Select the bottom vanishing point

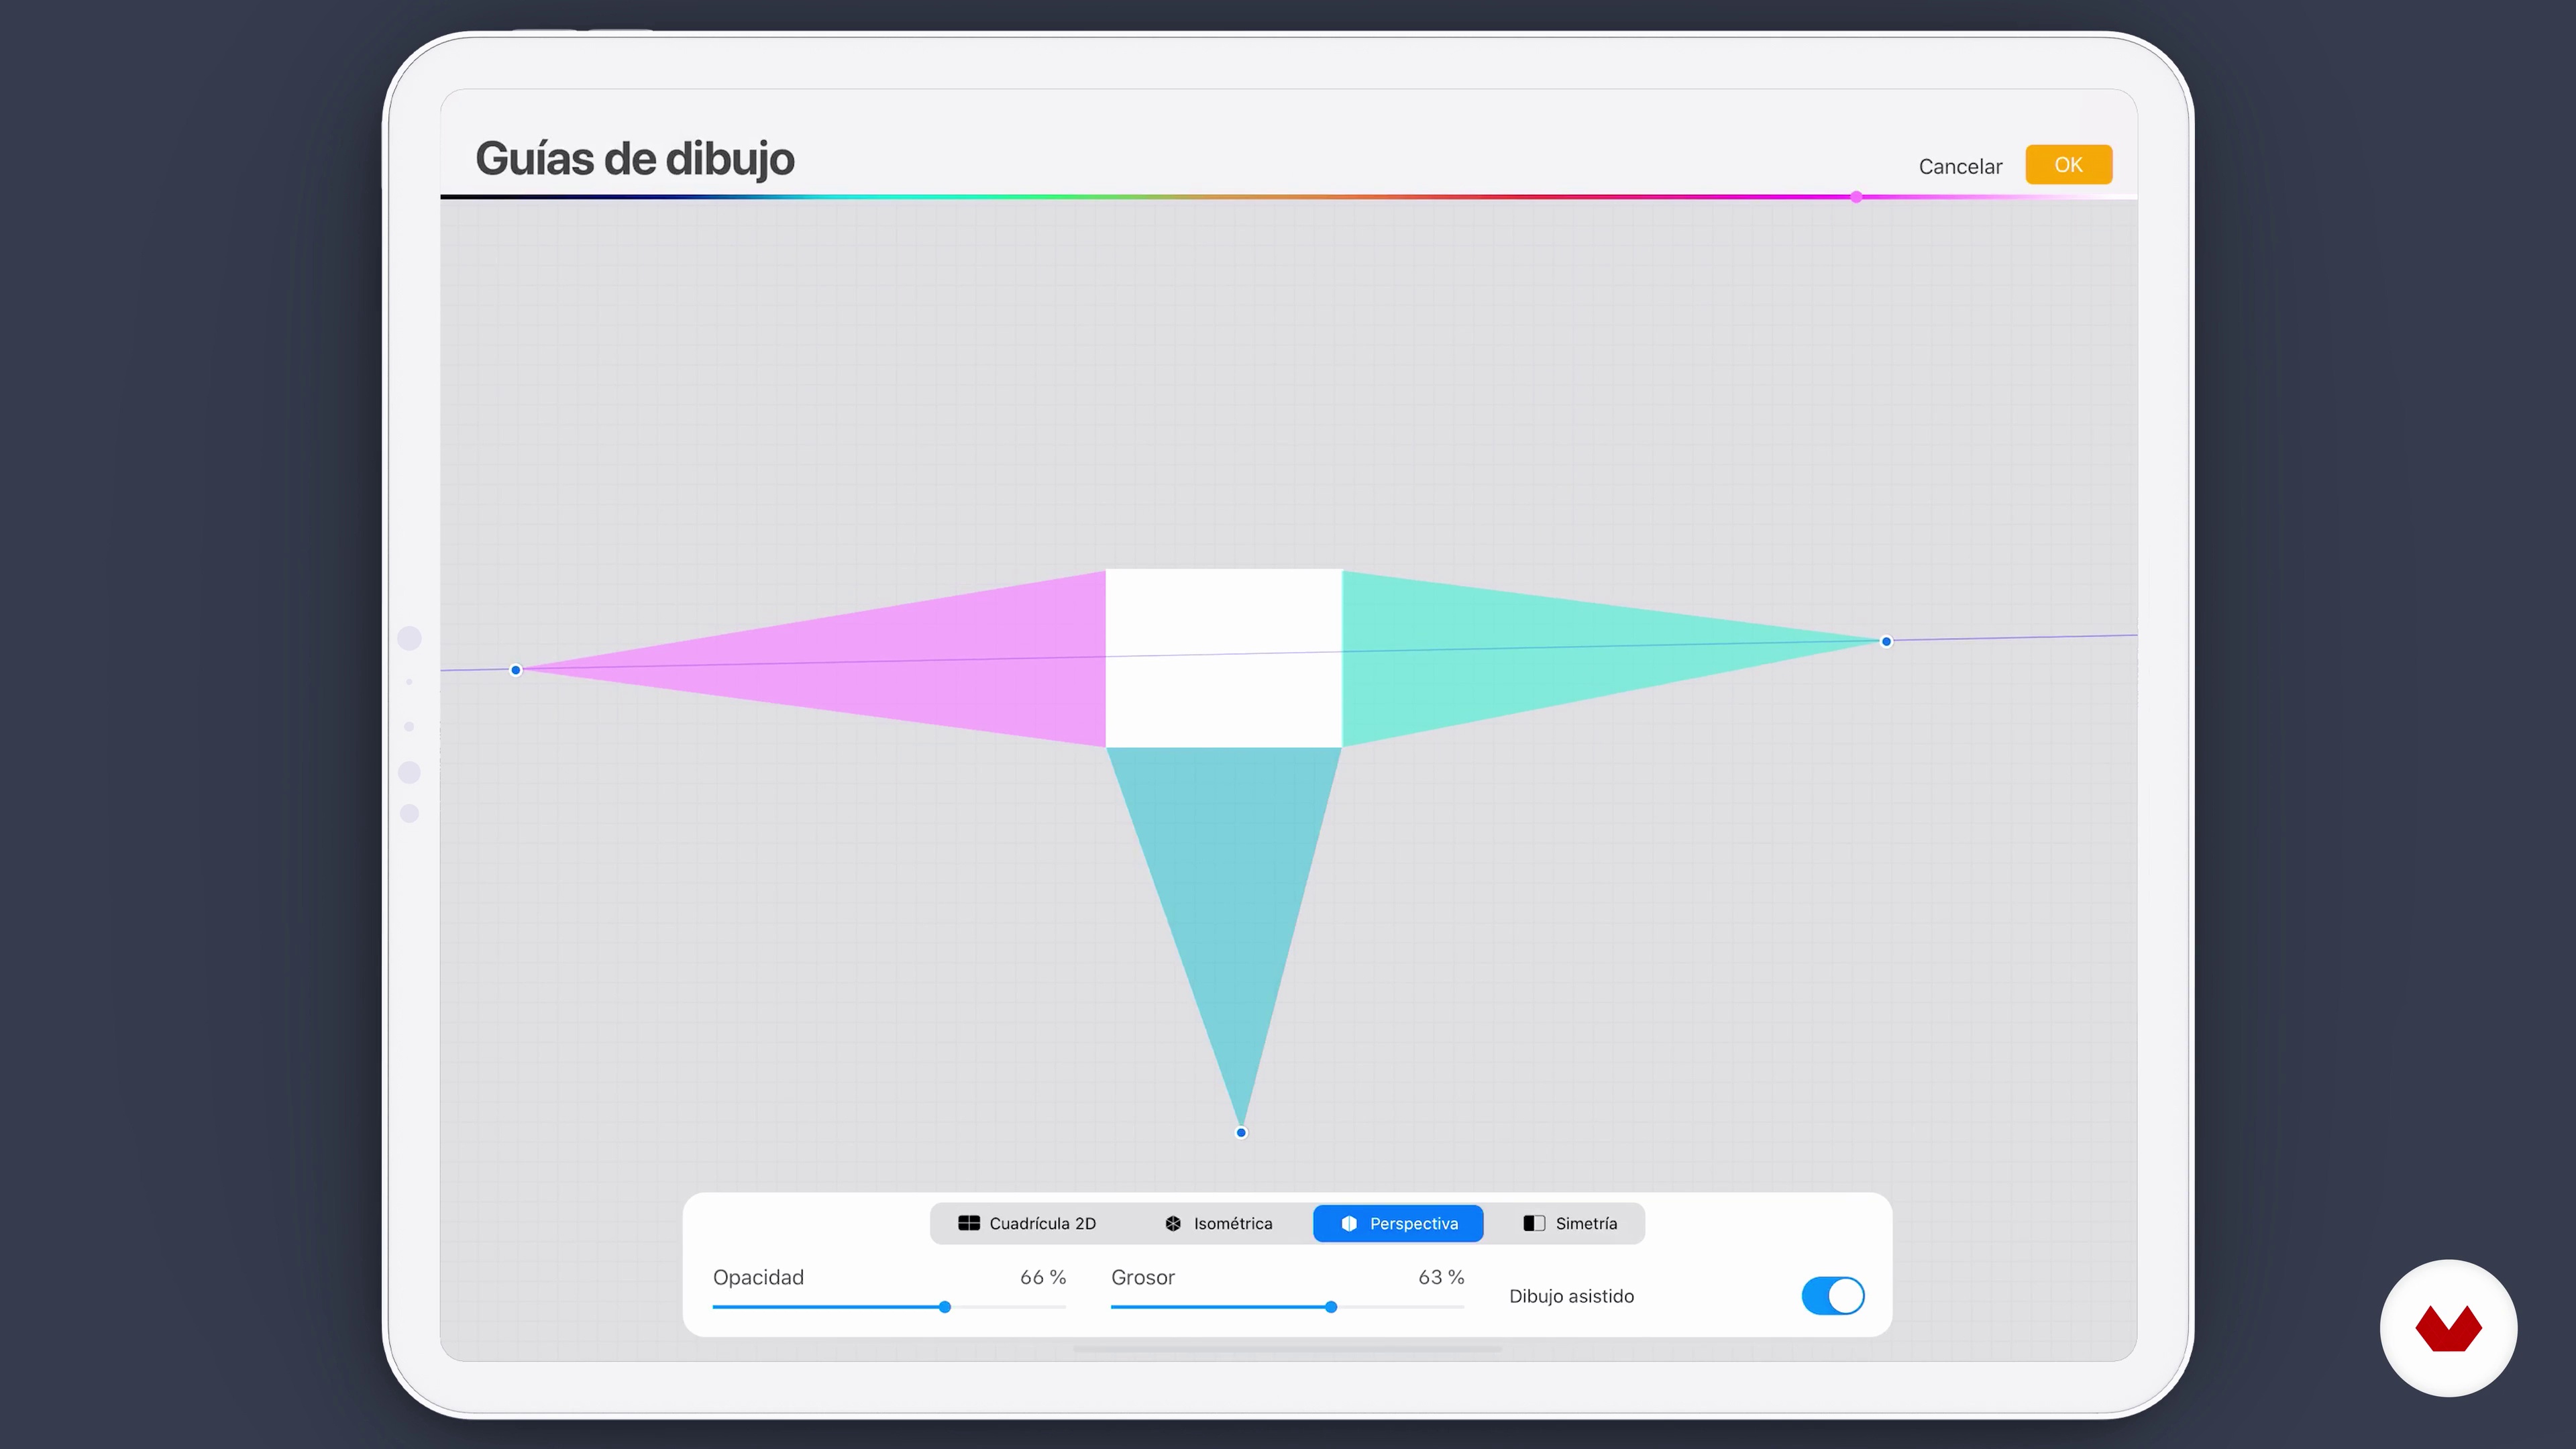click(x=1241, y=1132)
